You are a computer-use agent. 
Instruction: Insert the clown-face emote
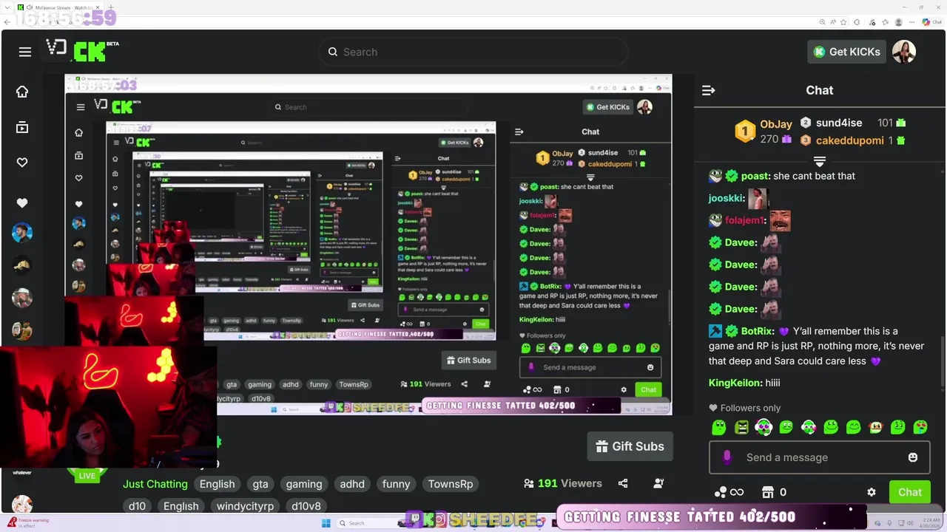876,427
